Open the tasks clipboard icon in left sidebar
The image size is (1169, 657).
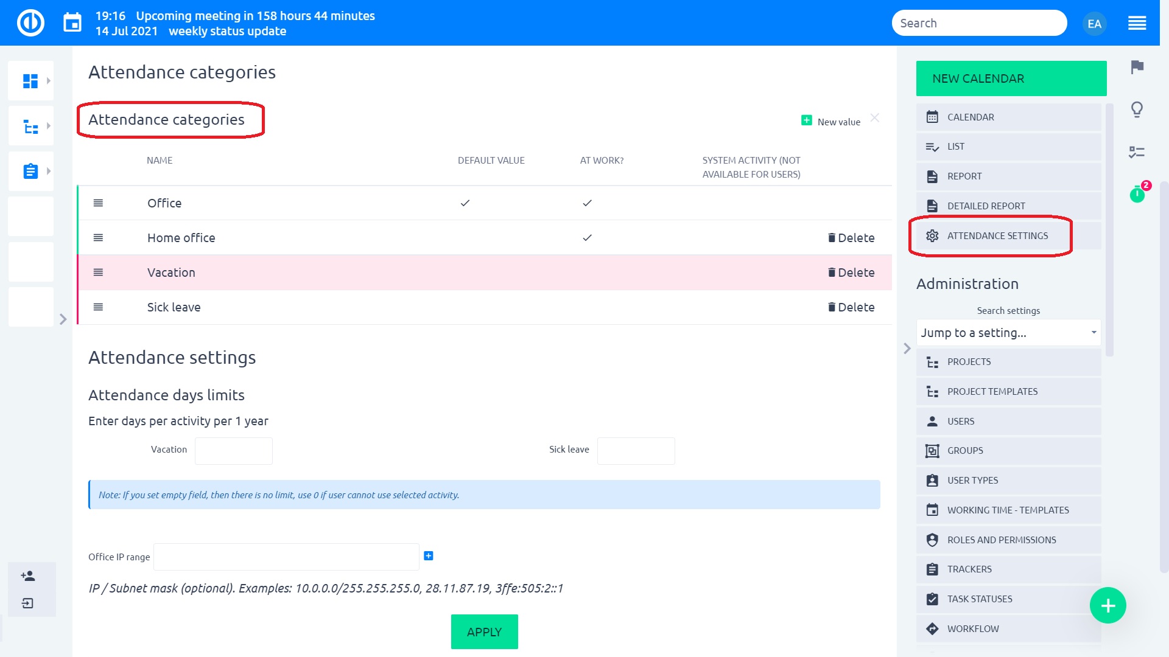point(30,171)
